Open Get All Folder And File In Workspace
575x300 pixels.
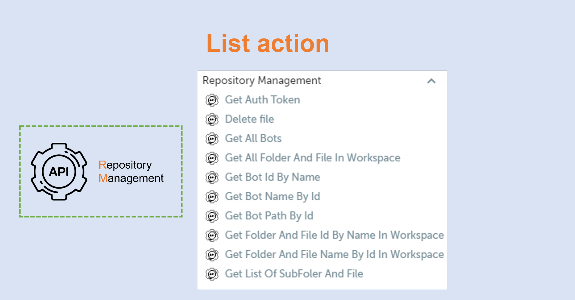pyautogui.click(x=313, y=158)
